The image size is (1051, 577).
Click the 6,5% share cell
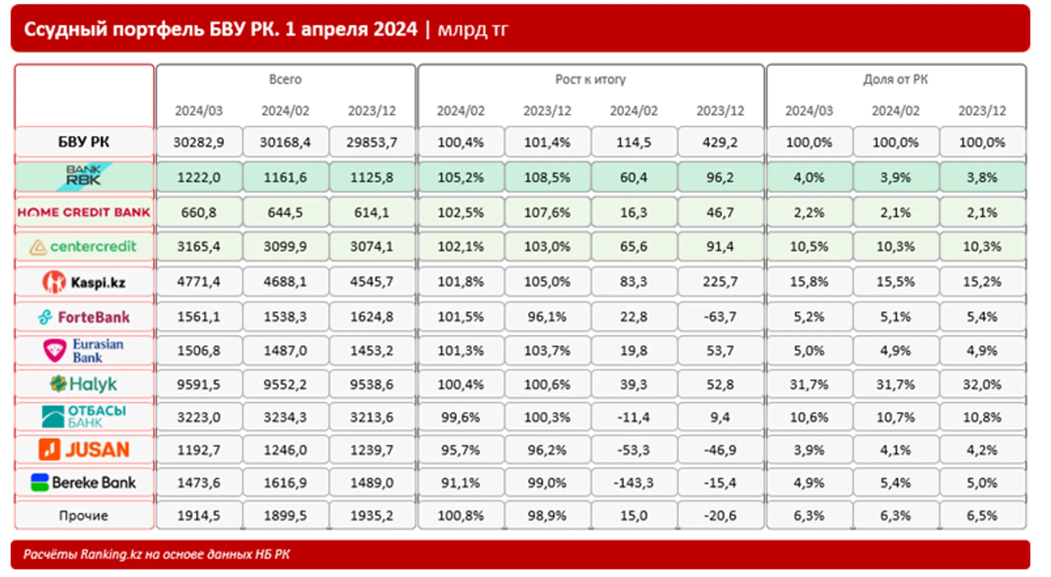click(982, 515)
